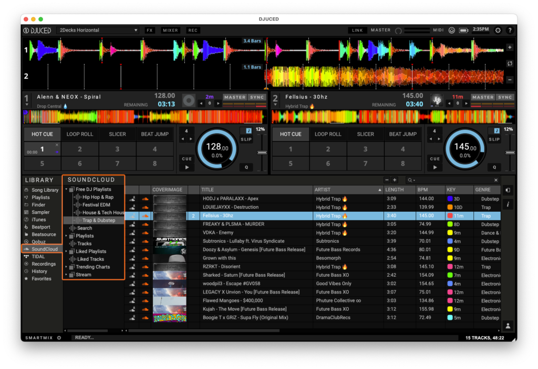This screenshot has width=538, height=369.
Task: Expand the Trending Charts folder
Action: pos(66,267)
